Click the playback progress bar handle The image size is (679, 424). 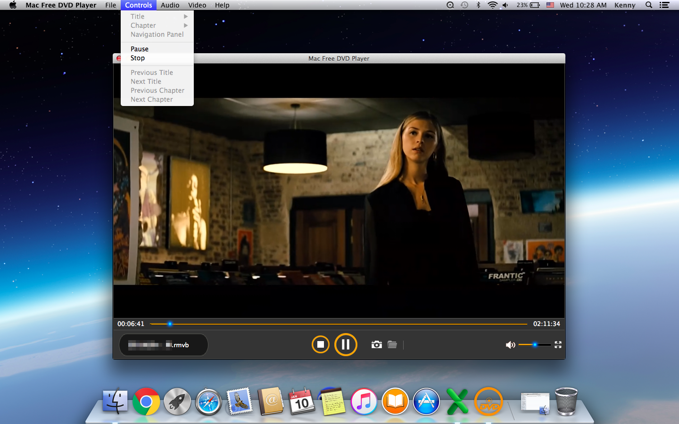point(170,324)
